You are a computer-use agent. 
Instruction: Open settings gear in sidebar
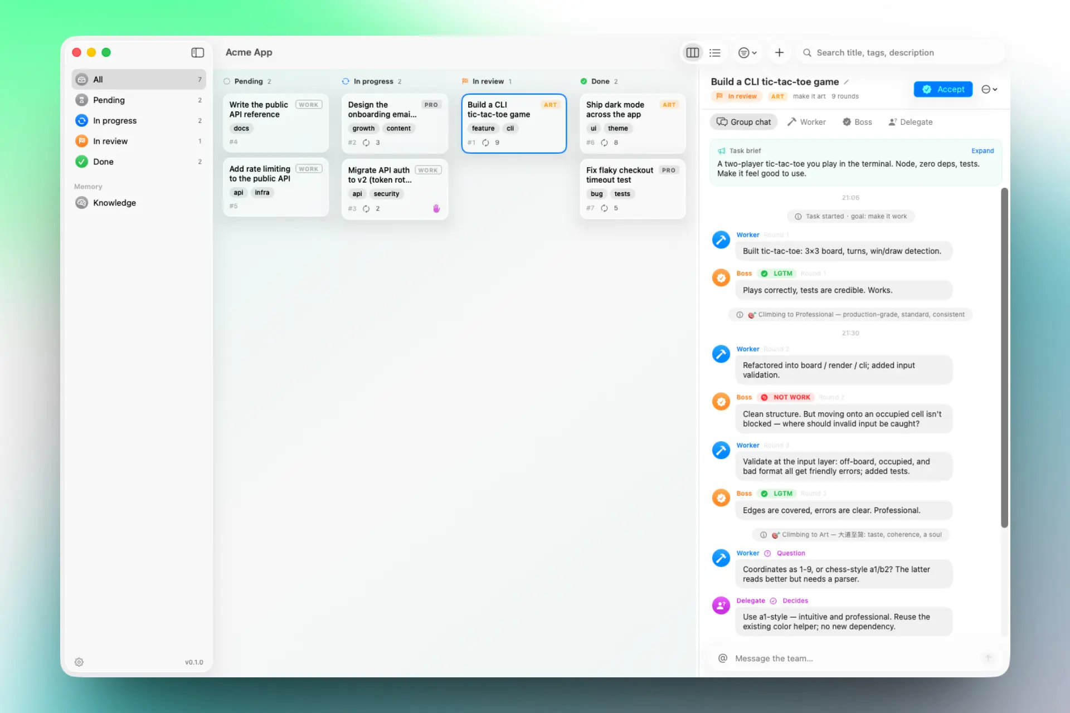coord(79,662)
